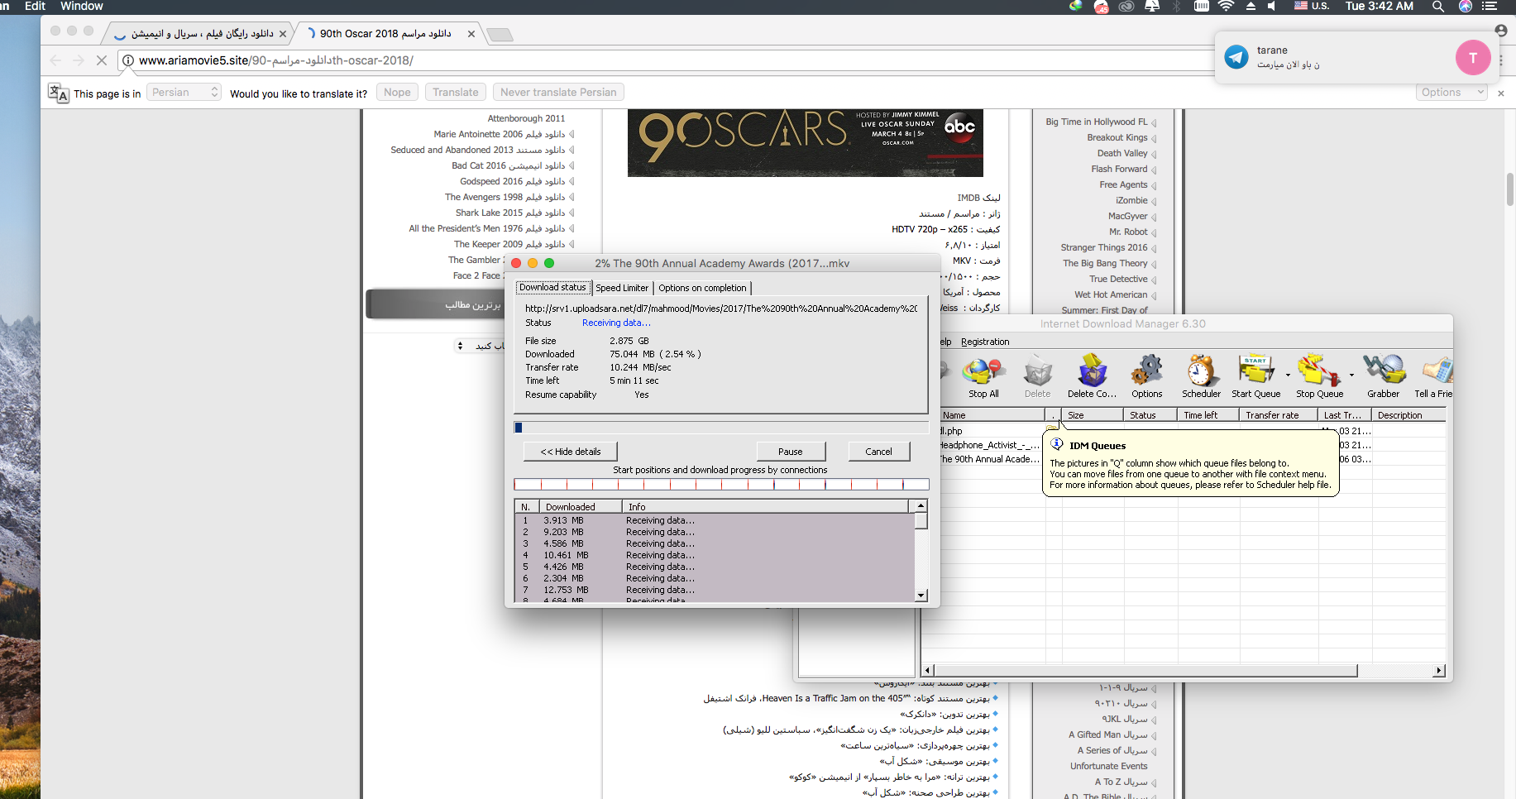Screen dimensions: 1516x799
Task: Click the Wi-Fi icon in menu bar
Action: [1226, 7]
